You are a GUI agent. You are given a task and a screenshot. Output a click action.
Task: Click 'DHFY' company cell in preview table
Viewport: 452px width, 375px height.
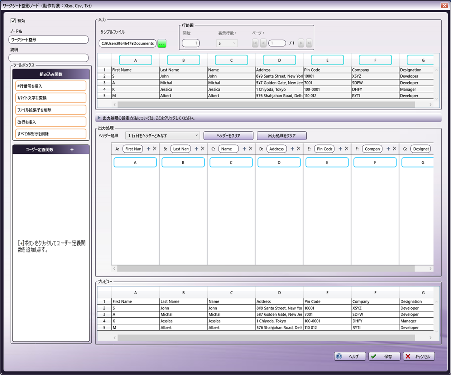pyautogui.click(x=375, y=321)
